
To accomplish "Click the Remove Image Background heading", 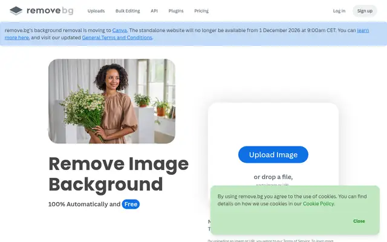I will (119, 174).
